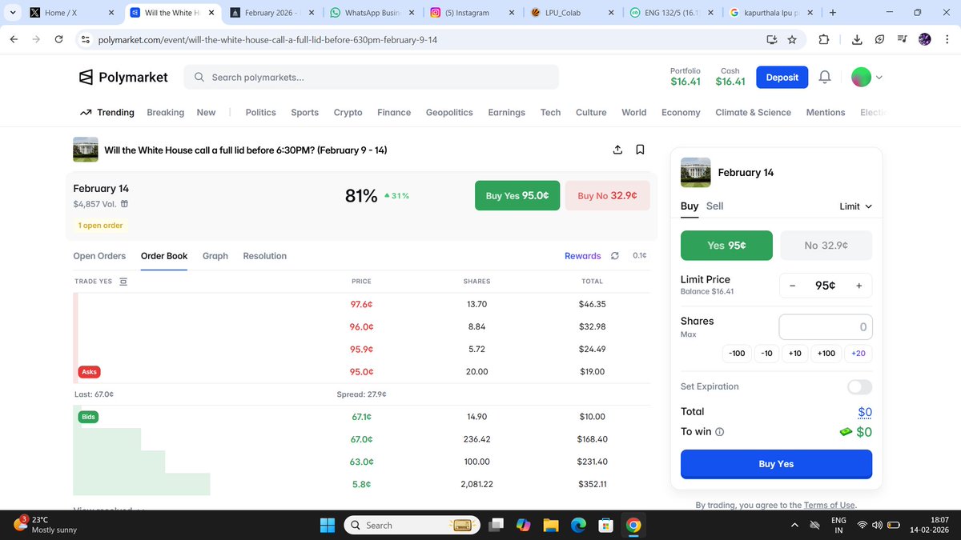
Task: Increase limit price with plus button
Action: [x=858, y=286]
